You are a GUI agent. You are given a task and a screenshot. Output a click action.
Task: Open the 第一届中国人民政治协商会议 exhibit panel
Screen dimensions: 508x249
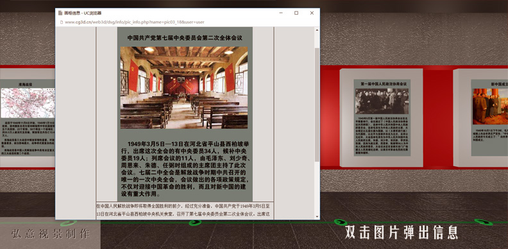382,117
